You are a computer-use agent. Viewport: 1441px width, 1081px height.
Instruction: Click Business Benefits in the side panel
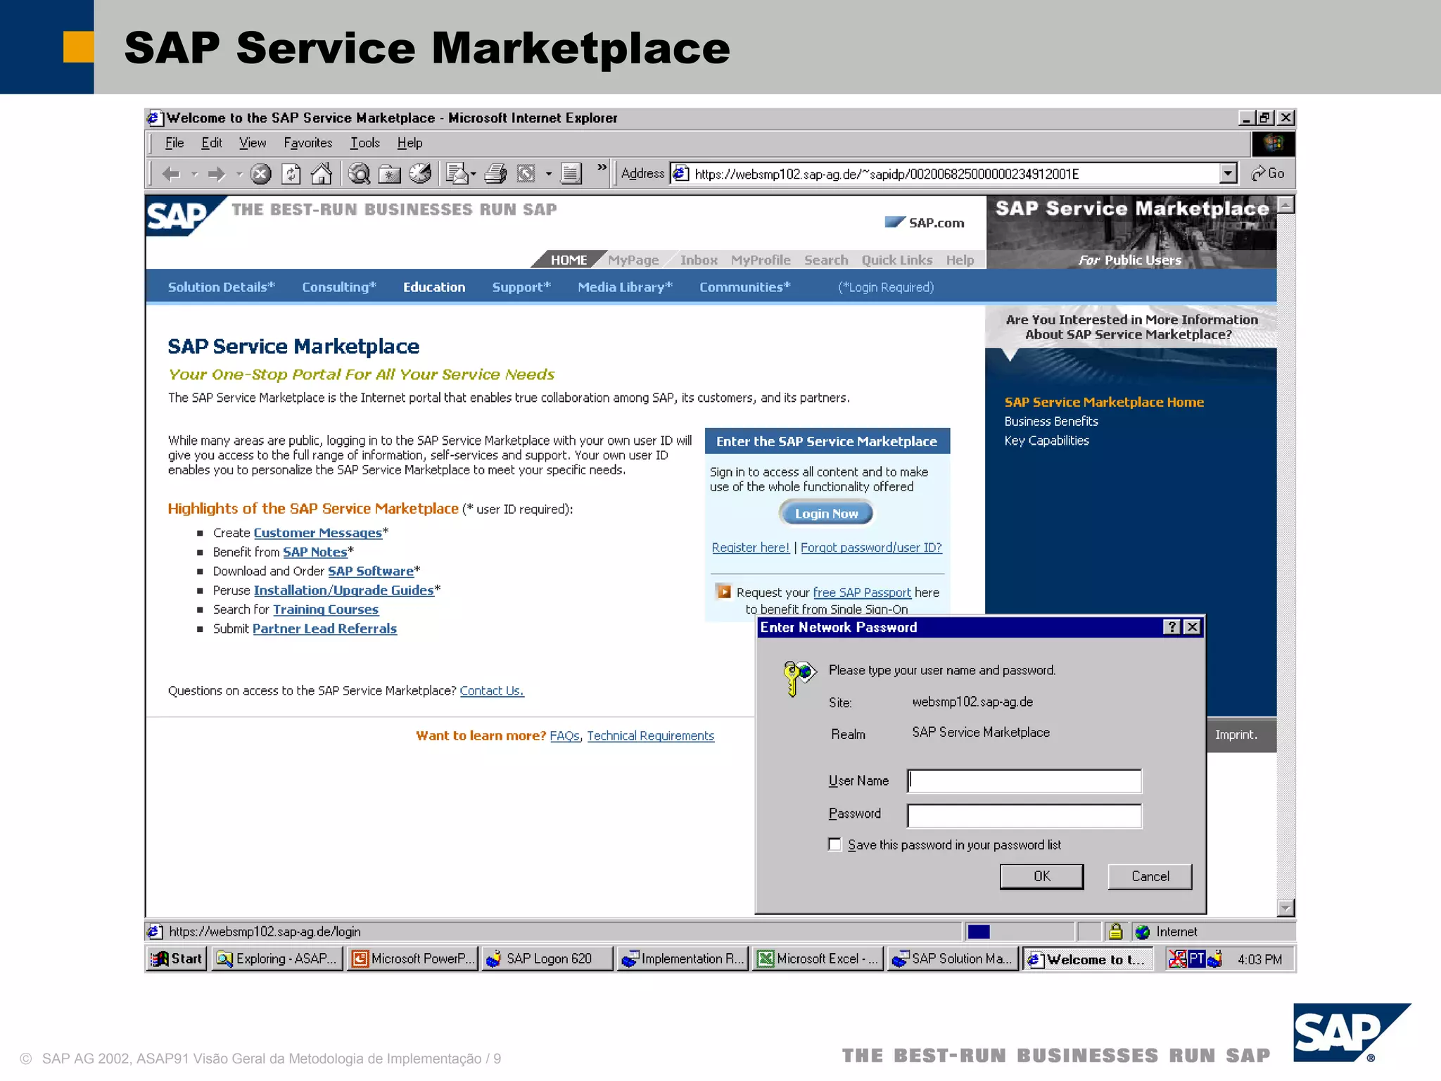(x=1051, y=421)
